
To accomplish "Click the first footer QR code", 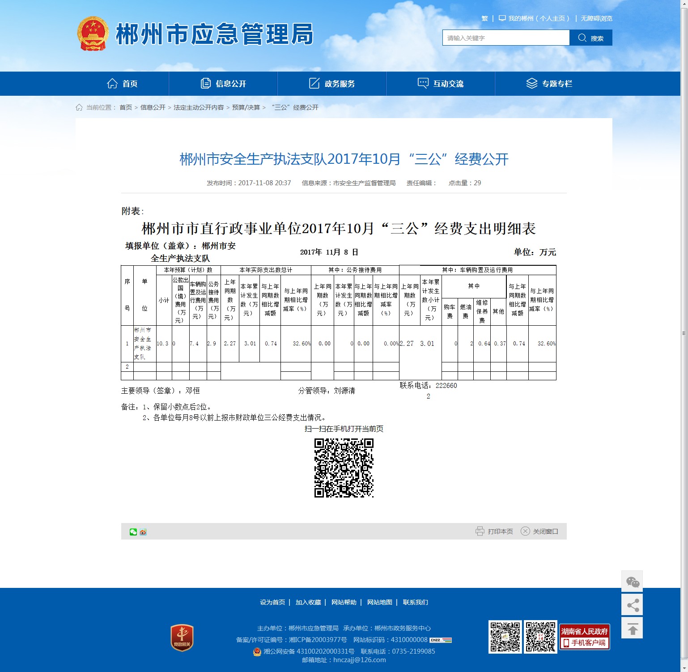I will coord(505,637).
